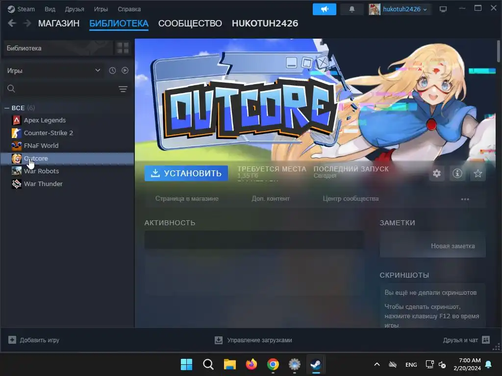This screenshot has width=502, height=376.
Task: Open the Игры menu
Action: pos(101,9)
